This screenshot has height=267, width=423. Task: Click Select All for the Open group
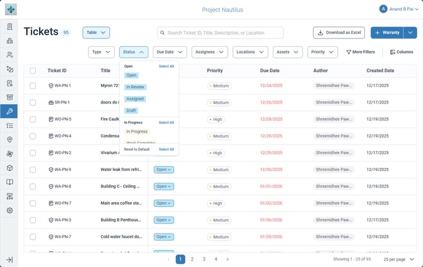166,66
